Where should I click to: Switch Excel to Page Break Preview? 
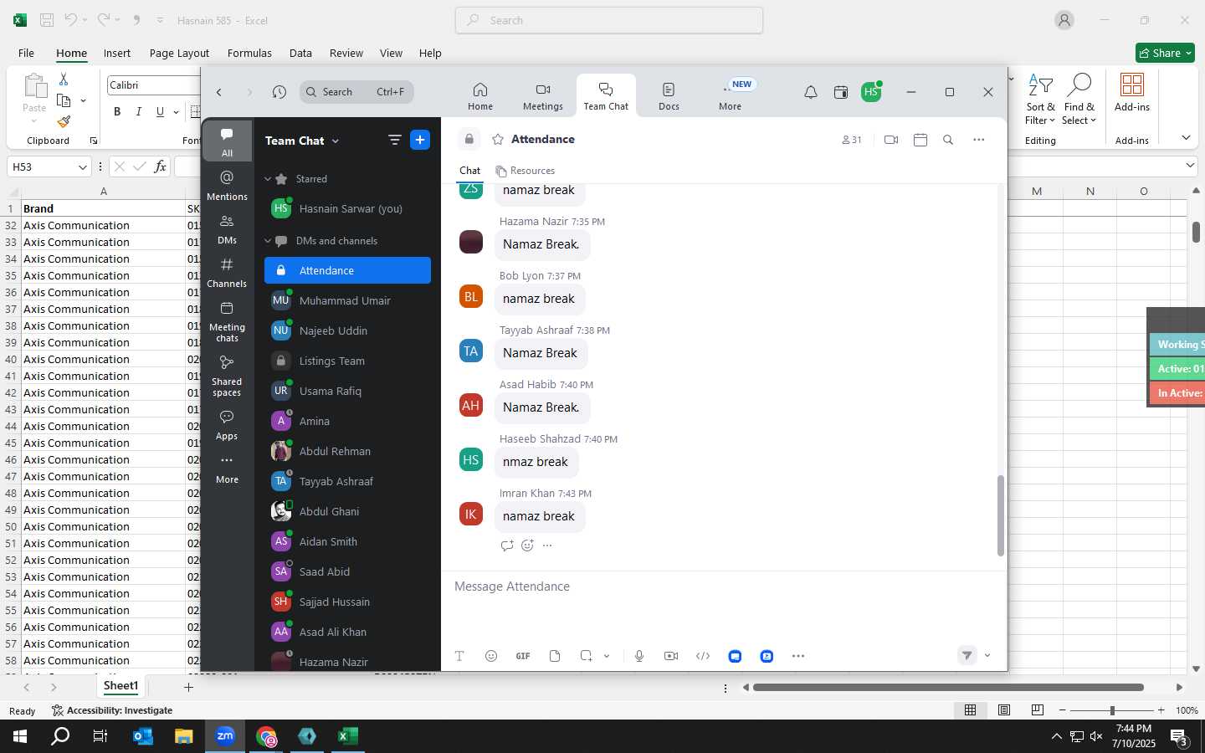[1038, 709]
